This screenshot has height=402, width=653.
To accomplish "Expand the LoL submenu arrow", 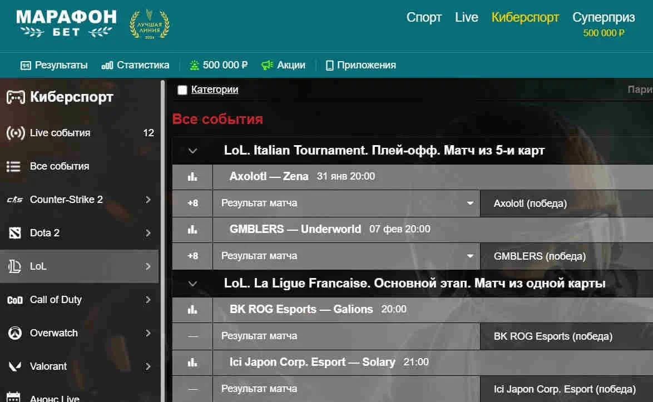I will pyautogui.click(x=148, y=266).
